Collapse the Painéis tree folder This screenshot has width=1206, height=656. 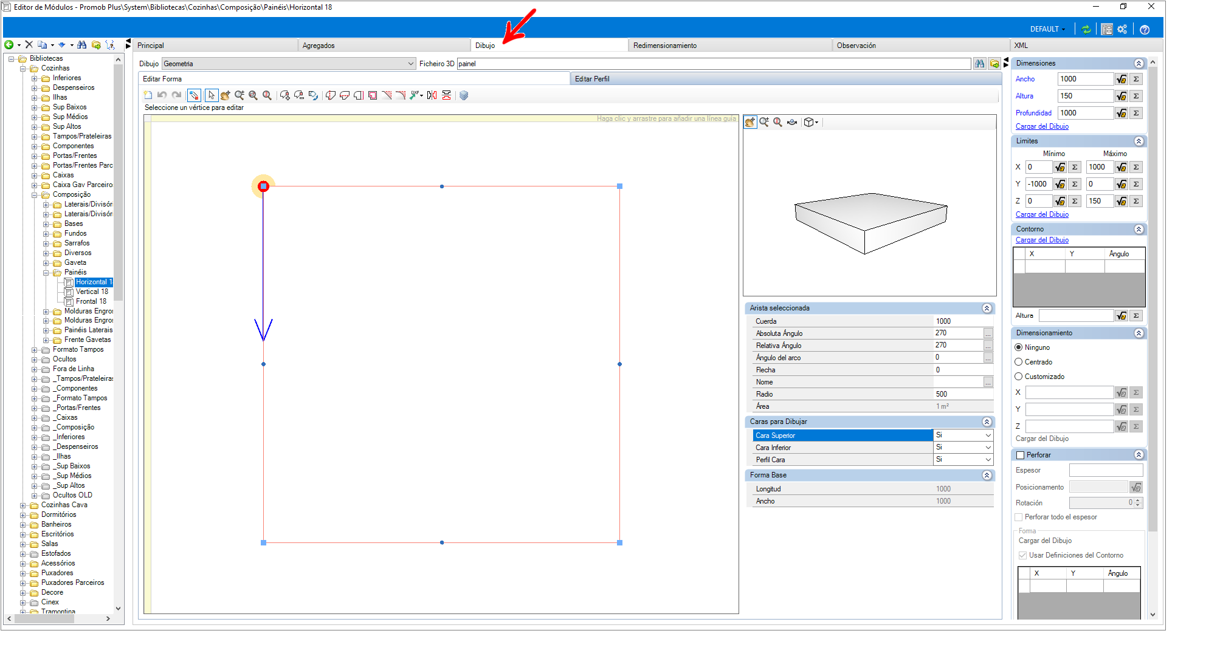click(46, 273)
